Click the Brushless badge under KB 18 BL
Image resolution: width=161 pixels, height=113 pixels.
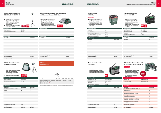click(91, 18)
